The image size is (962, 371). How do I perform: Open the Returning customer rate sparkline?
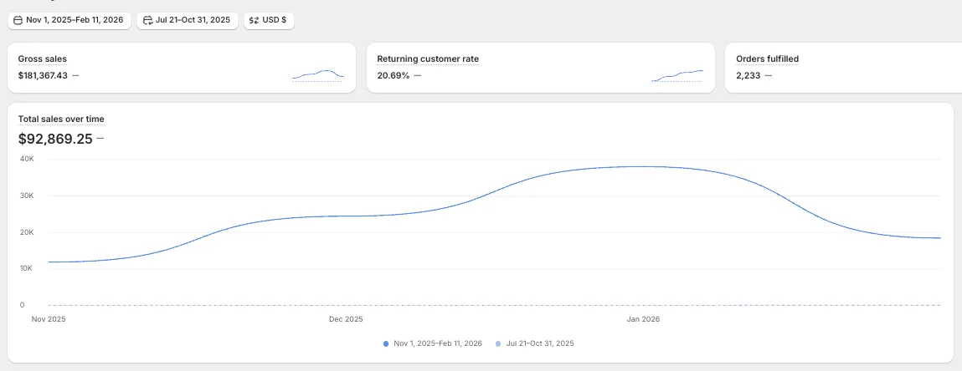tap(676, 75)
